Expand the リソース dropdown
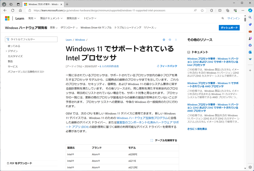The height and width of the screenshot is (171, 254). [150, 28]
